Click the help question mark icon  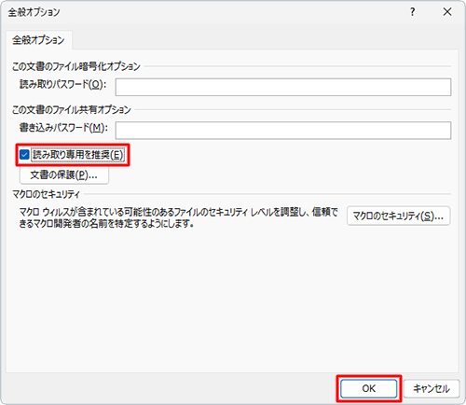[x=412, y=12]
